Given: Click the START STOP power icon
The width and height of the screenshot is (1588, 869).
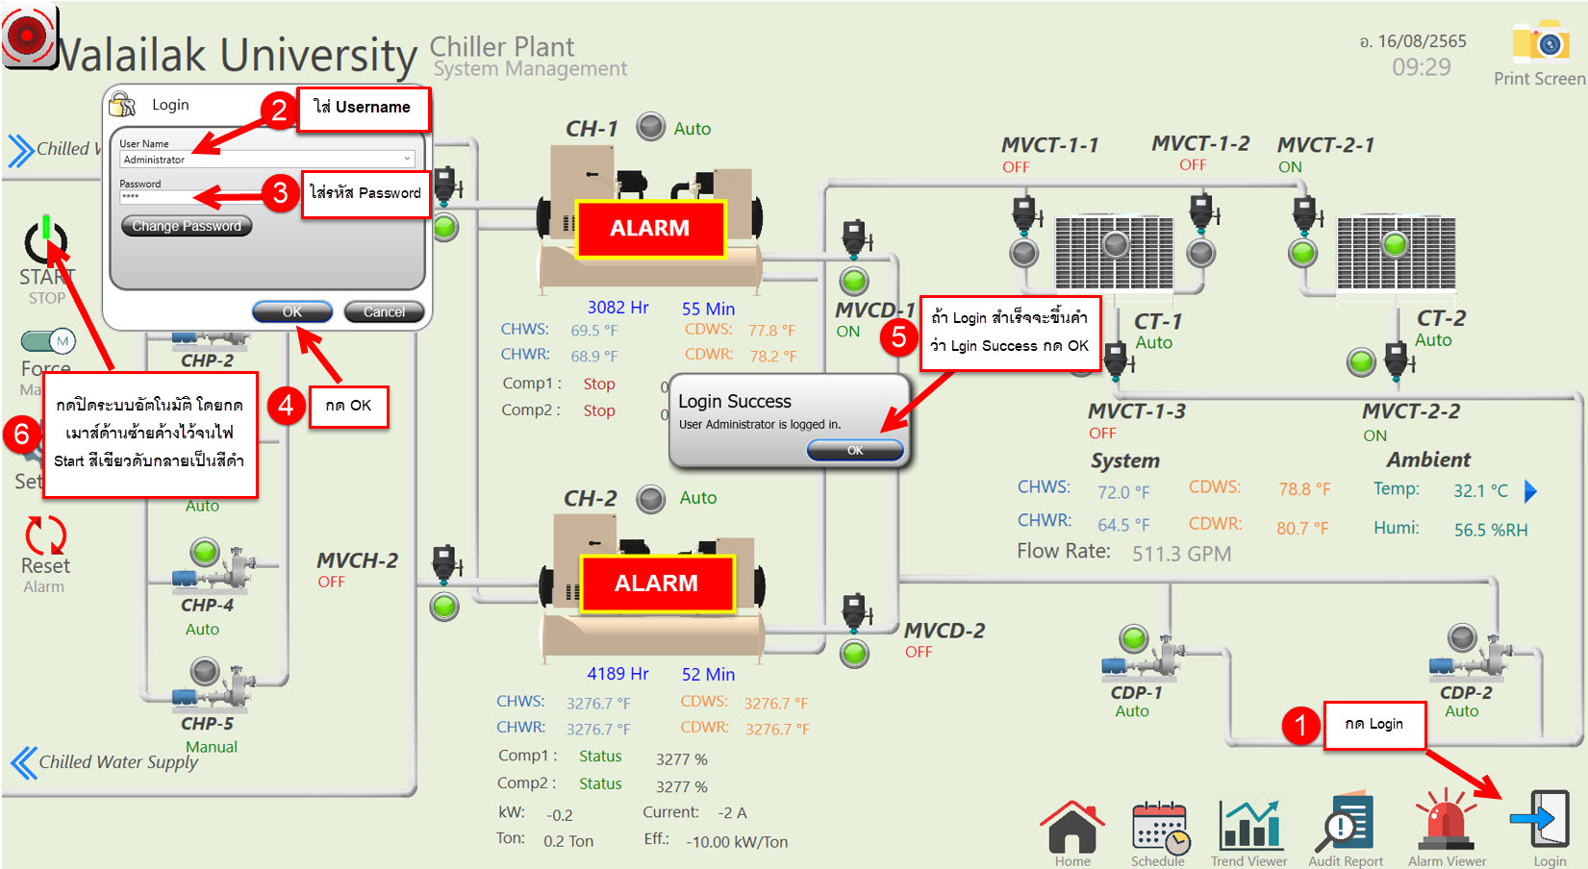Looking at the screenshot, I should click(x=46, y=240).
